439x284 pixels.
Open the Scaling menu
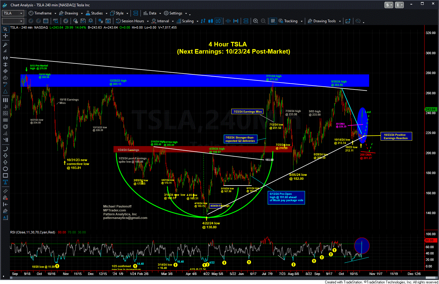coord(185,21)
